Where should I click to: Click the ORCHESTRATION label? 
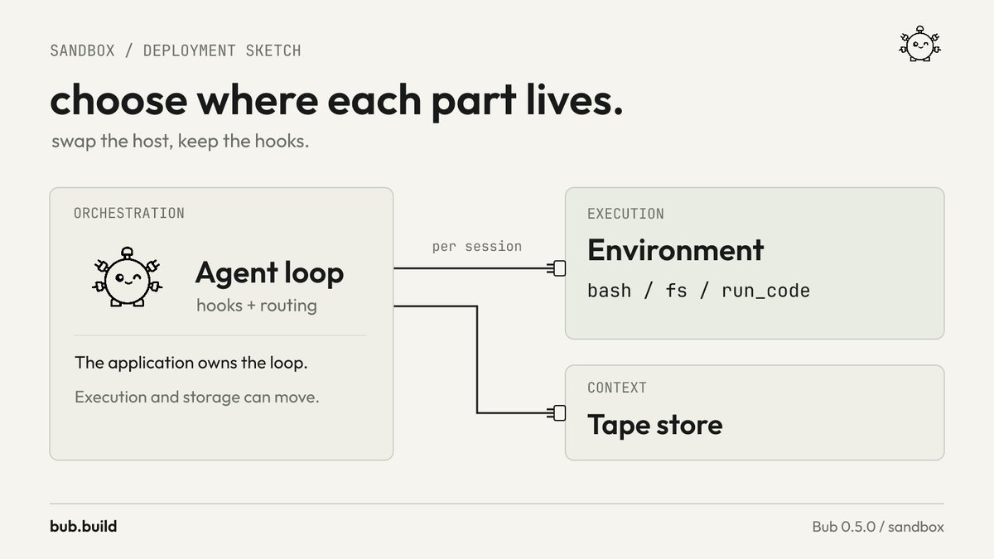(x=129, y=213)
